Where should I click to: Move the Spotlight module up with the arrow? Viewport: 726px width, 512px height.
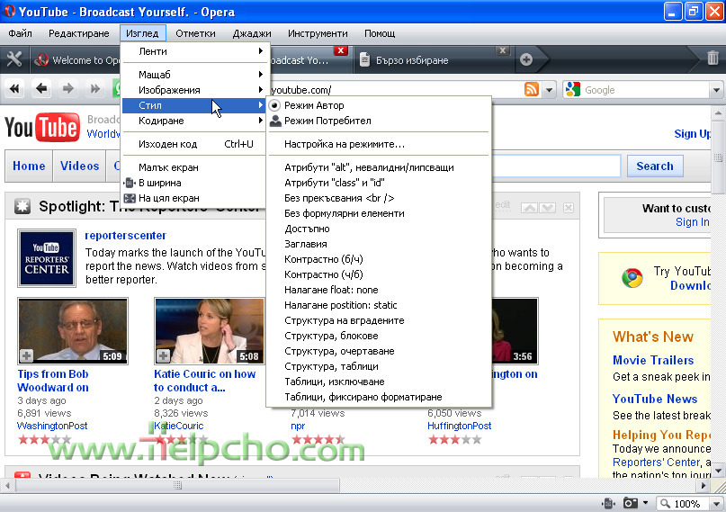[529, 208]
